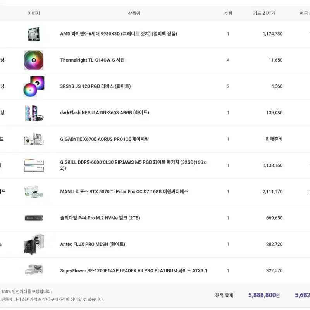The image size is (310, 310).
Task: Click the 수량 column header
Action: click(228, 13)
